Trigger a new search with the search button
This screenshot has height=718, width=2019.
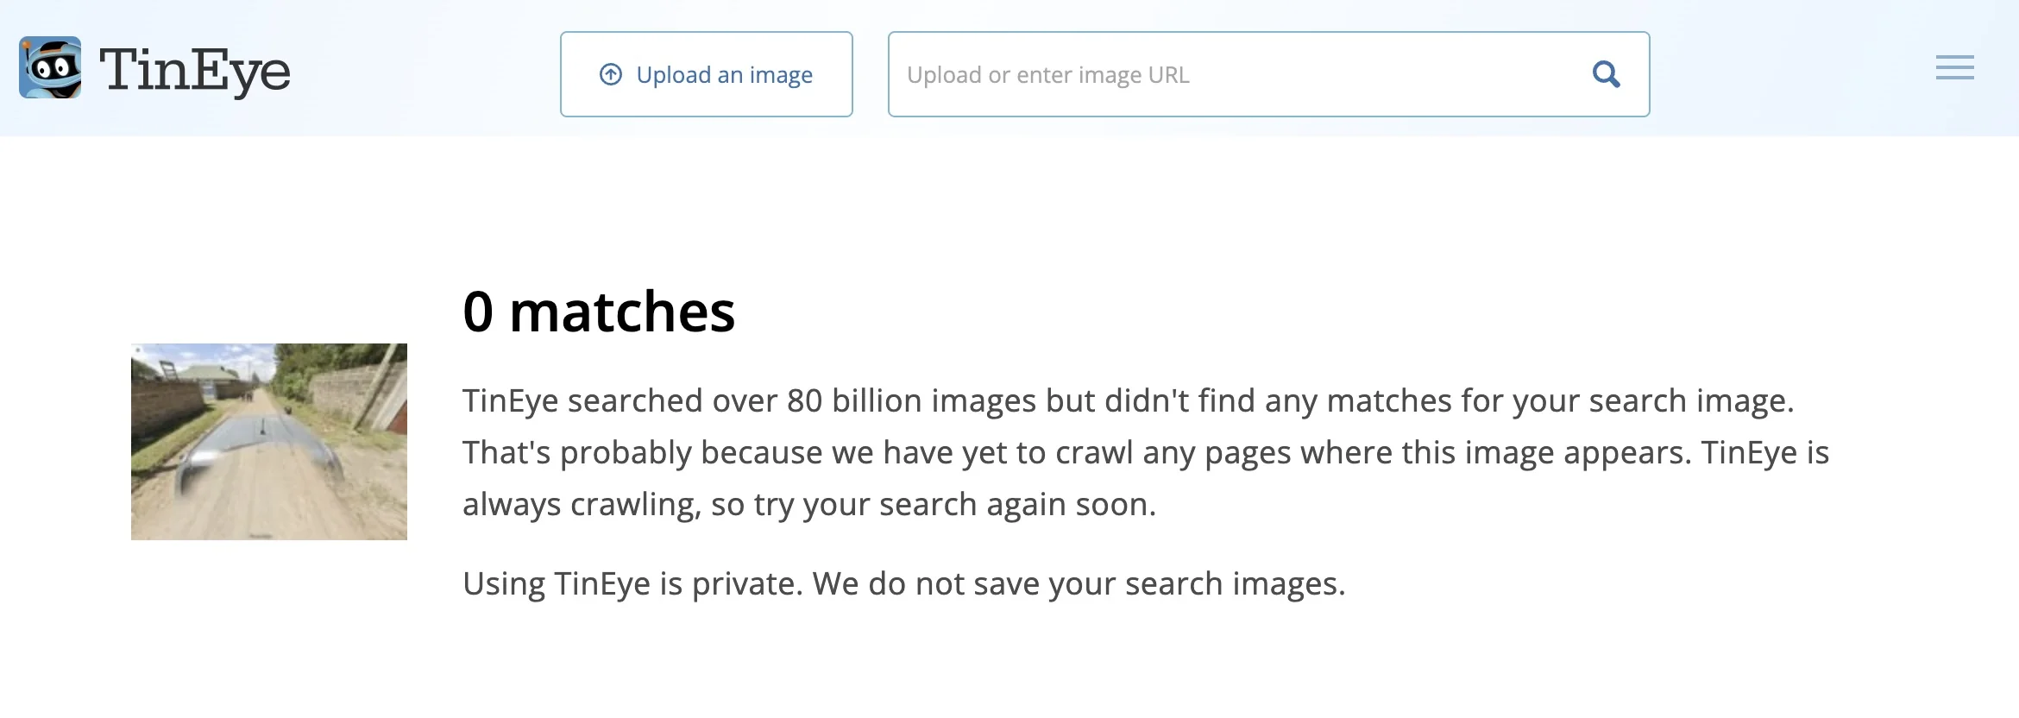click(1606, 74)
